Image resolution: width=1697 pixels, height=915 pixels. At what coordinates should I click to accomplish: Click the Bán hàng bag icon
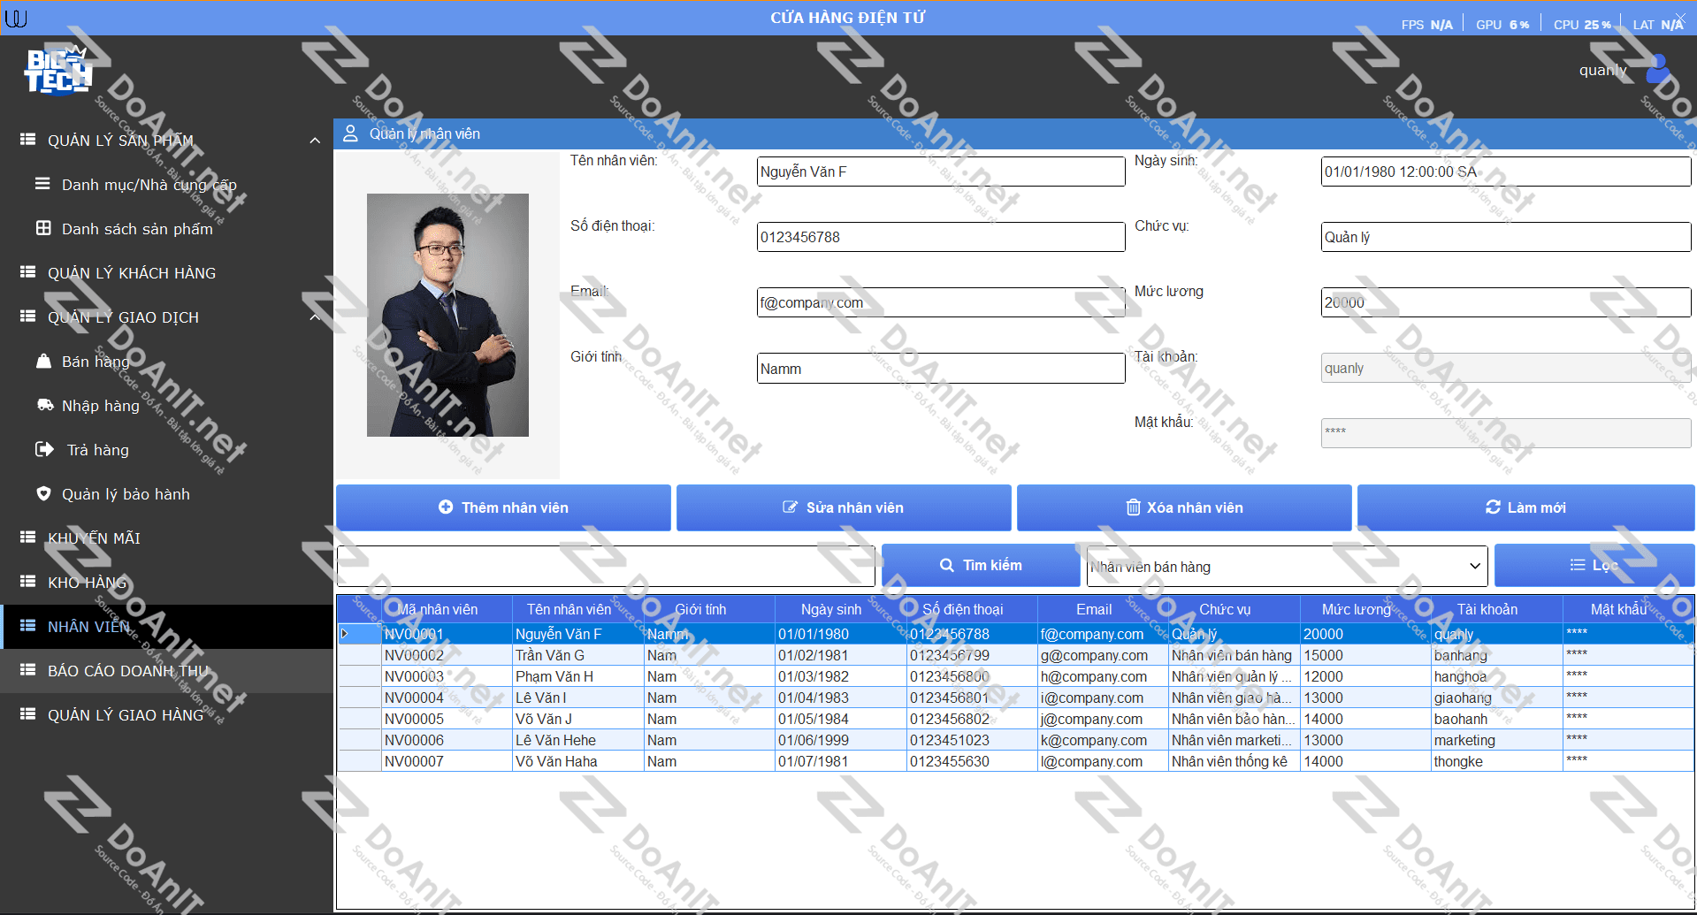tap(43, 361)
